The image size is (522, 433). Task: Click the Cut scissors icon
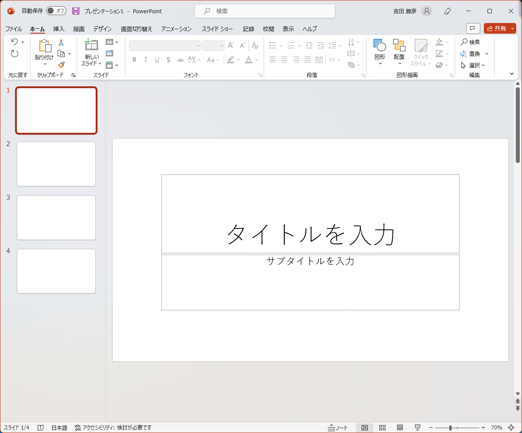tap(61, 43)
